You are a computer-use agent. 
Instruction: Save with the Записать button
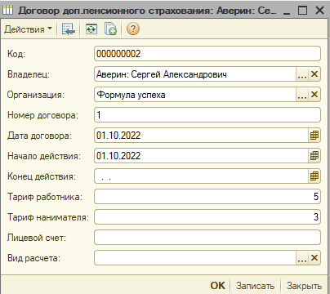(x=255, y=286)
